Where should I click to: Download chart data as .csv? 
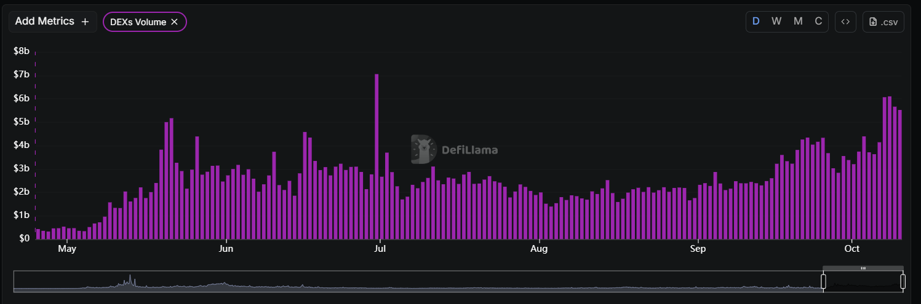pyautogui.click(x=883, y=21)
